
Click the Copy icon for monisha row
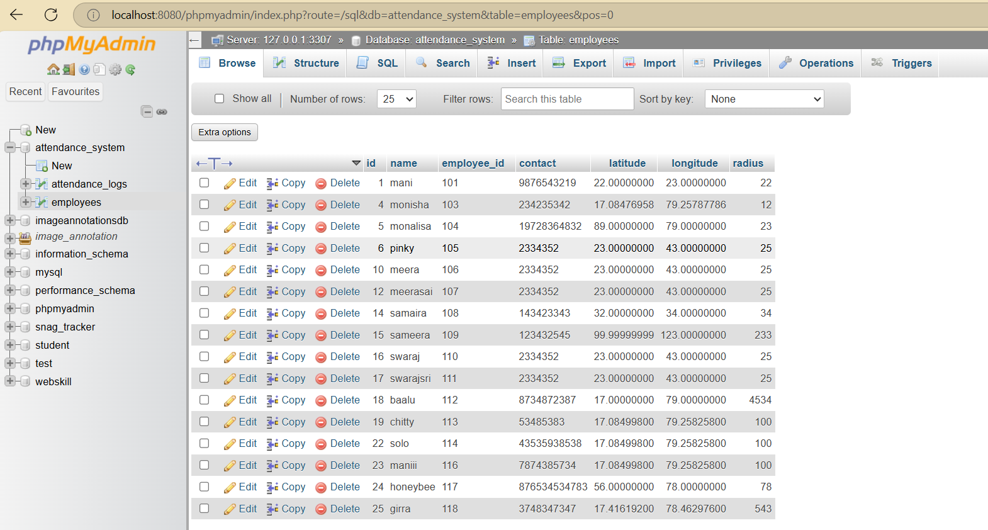click(x=272, y=205)
